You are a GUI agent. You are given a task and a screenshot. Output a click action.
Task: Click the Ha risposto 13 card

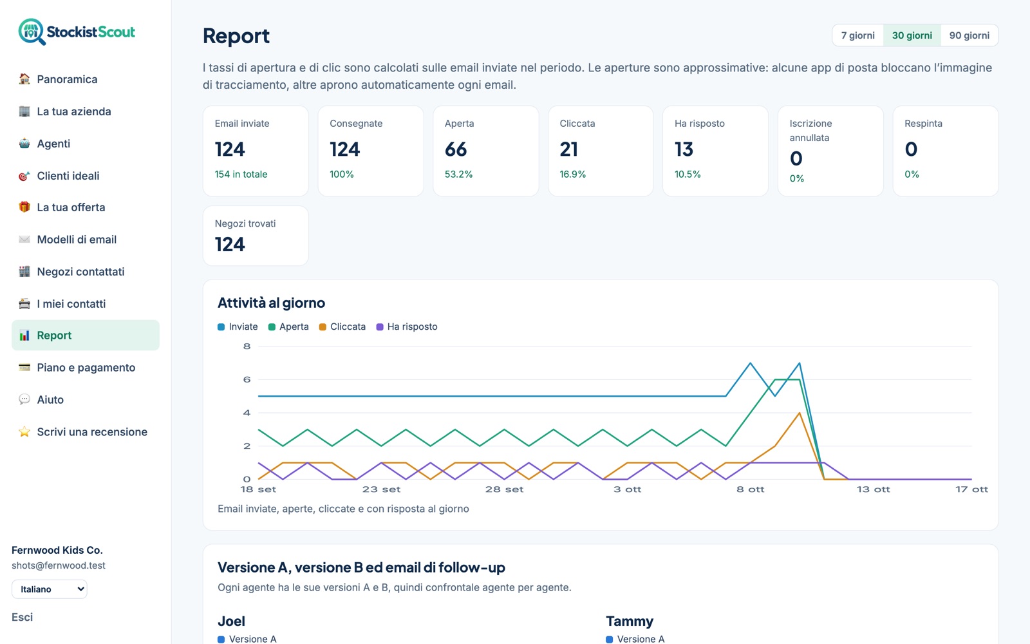[x=715, y=151]
